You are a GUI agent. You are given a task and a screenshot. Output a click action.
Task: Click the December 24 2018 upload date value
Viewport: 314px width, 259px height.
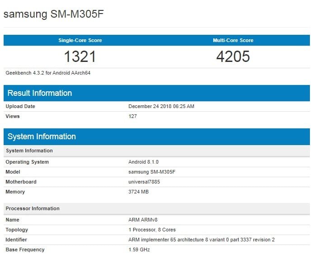coord(161,106)
